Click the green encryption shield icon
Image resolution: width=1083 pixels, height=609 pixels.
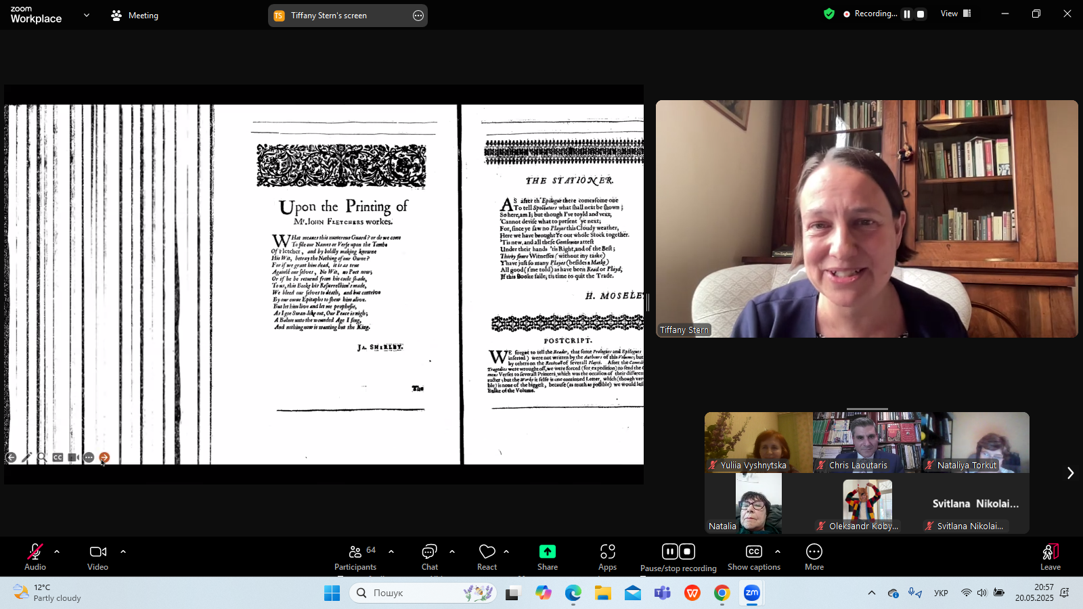coord(828,14)
